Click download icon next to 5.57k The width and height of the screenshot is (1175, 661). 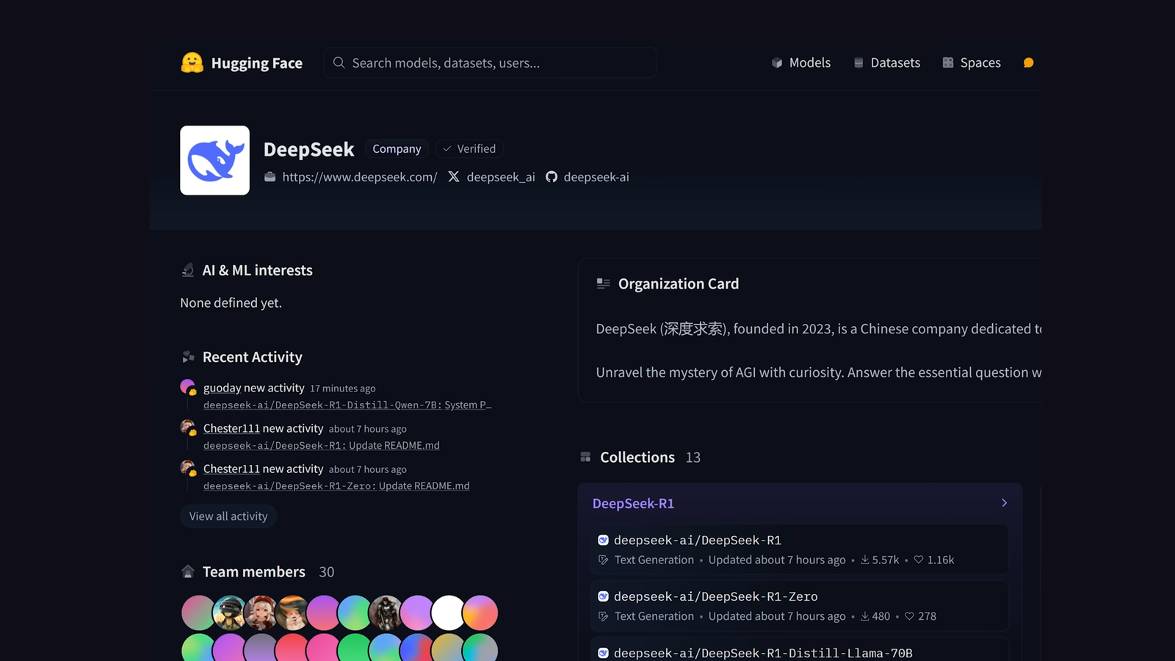[865, 560]
